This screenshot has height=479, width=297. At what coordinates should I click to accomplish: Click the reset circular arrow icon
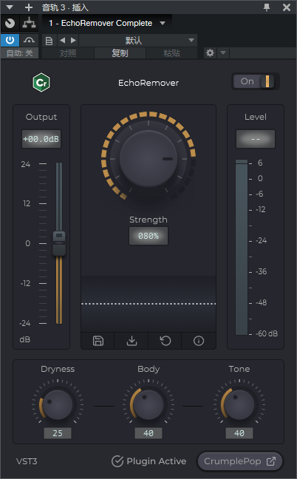pos(165,341)
